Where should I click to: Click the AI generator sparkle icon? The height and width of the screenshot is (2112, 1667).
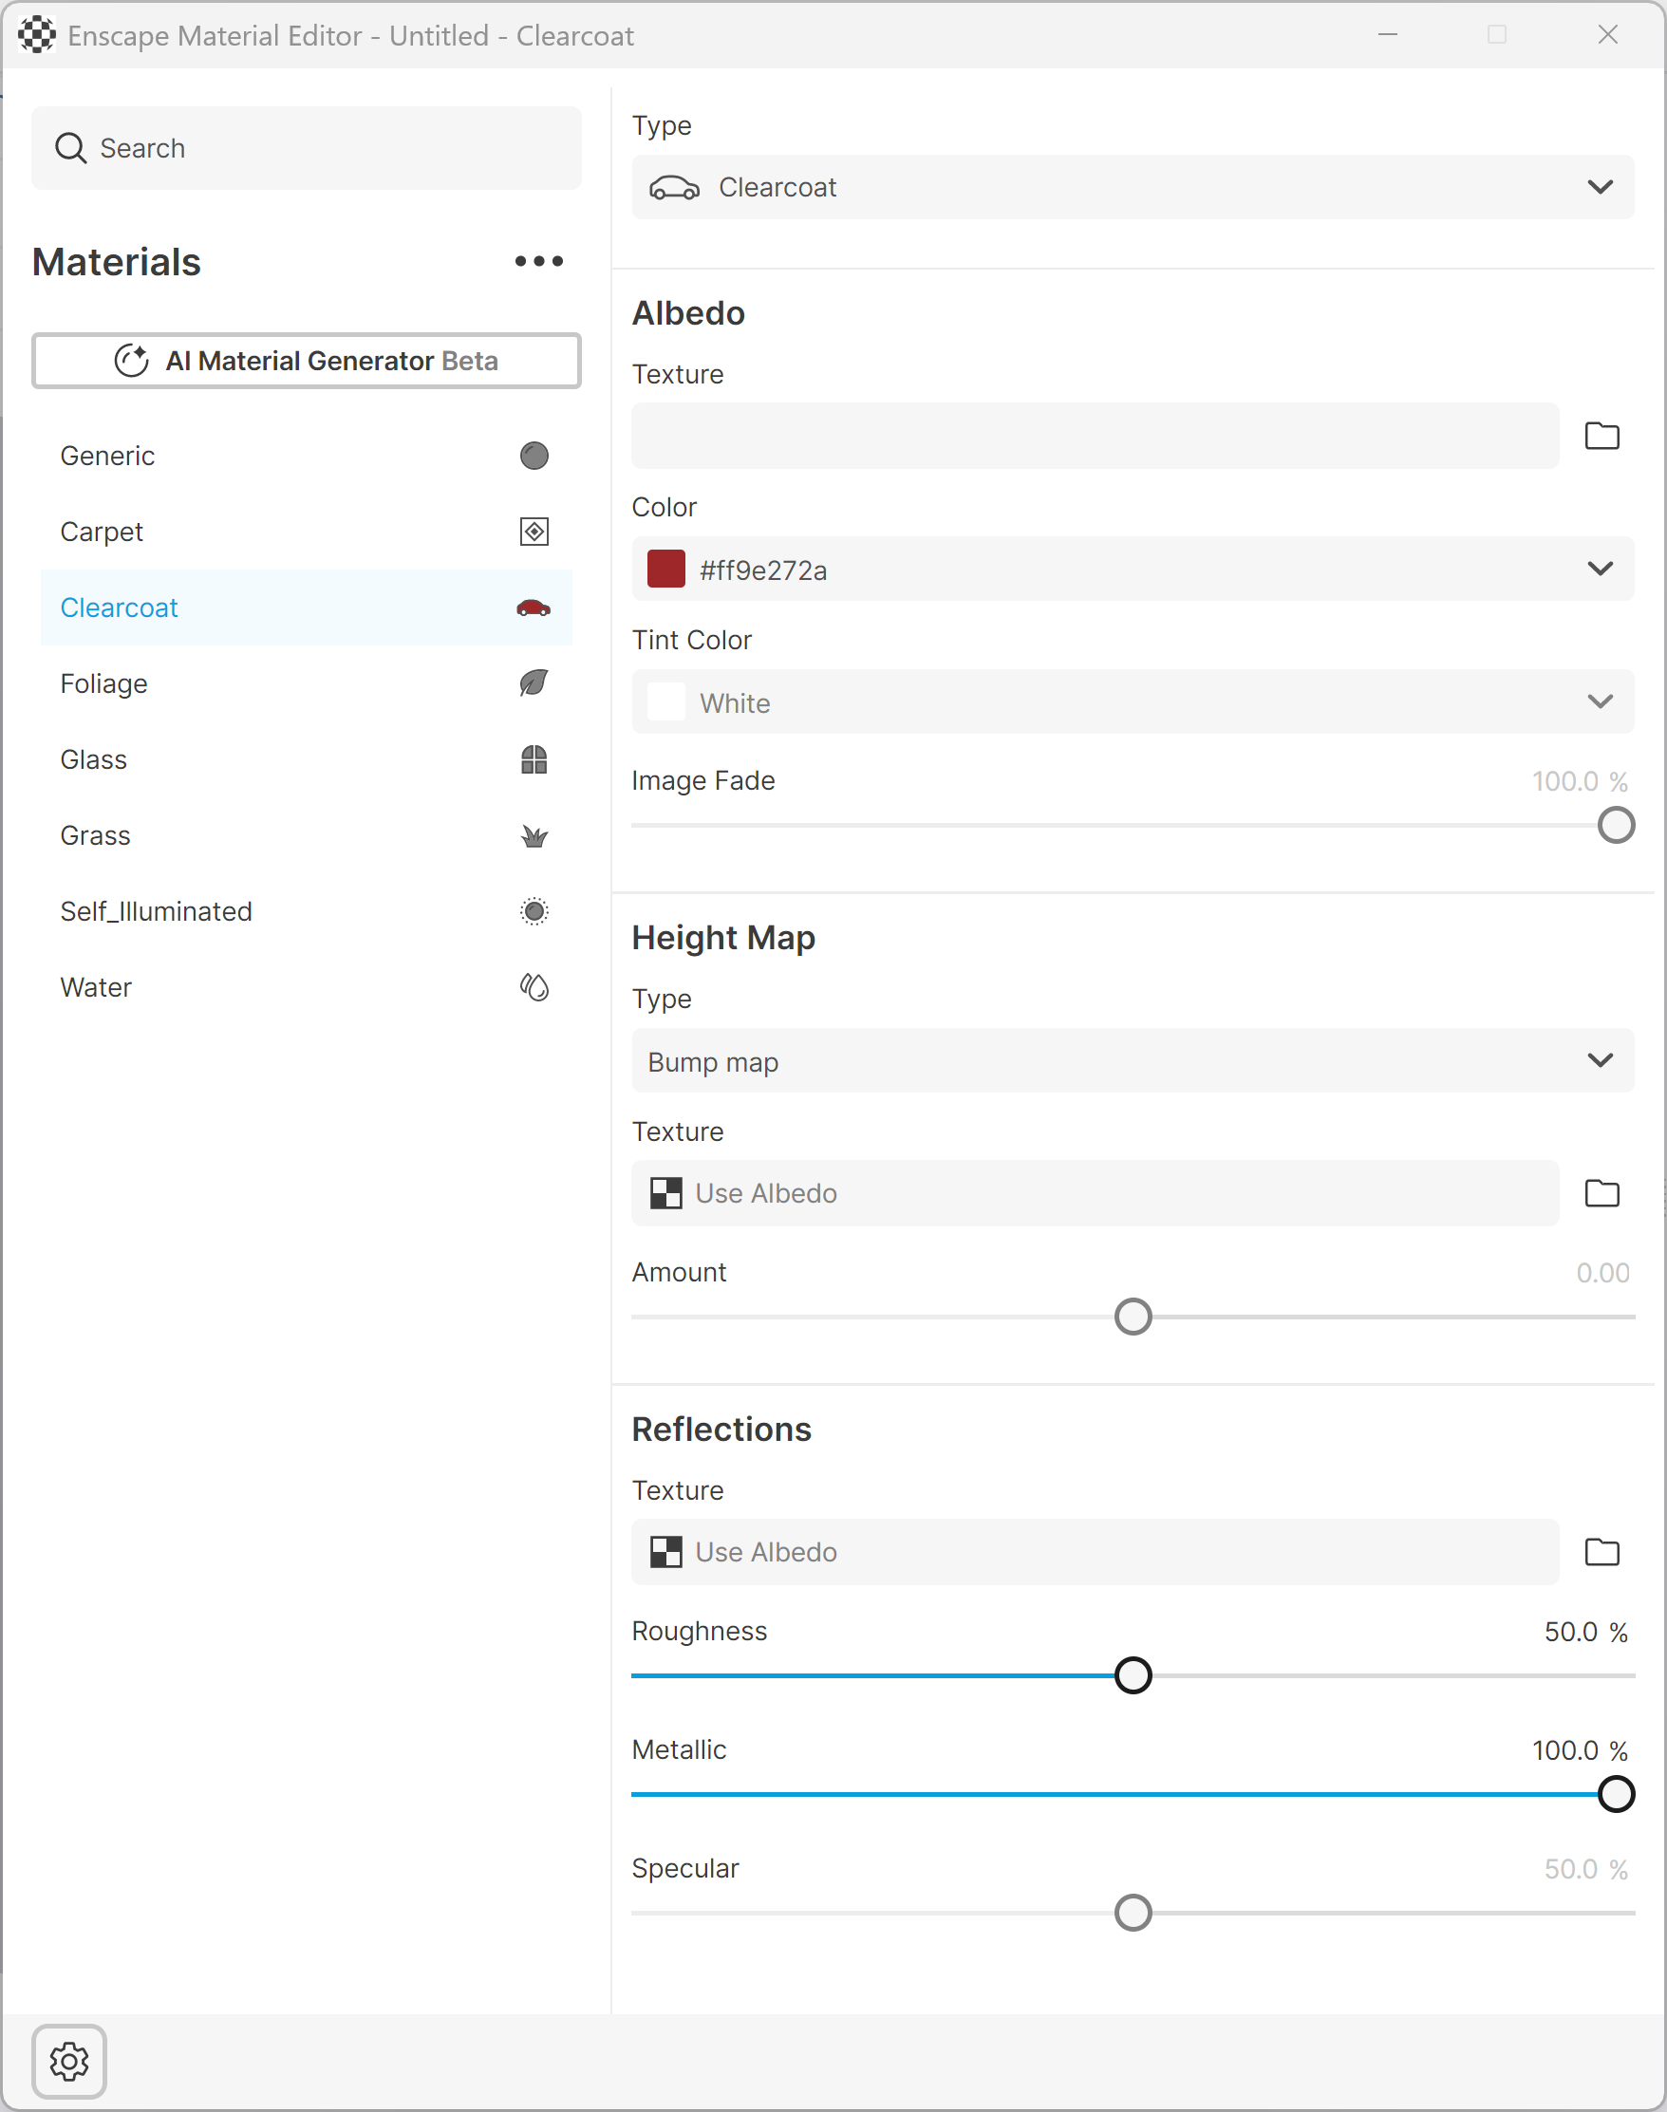132,361
